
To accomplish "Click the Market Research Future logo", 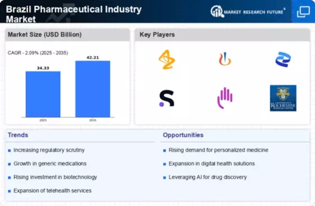I will click(248, 12).
